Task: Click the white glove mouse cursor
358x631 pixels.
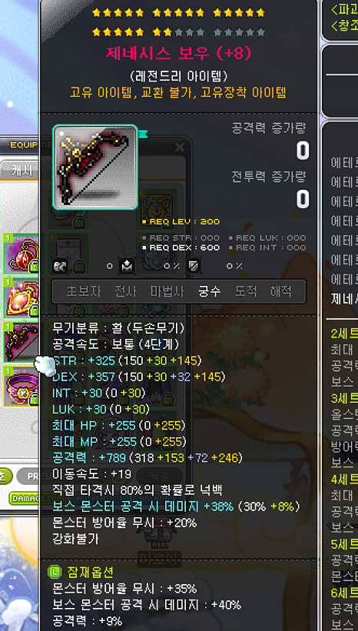Action: click(x=45, y=365)
